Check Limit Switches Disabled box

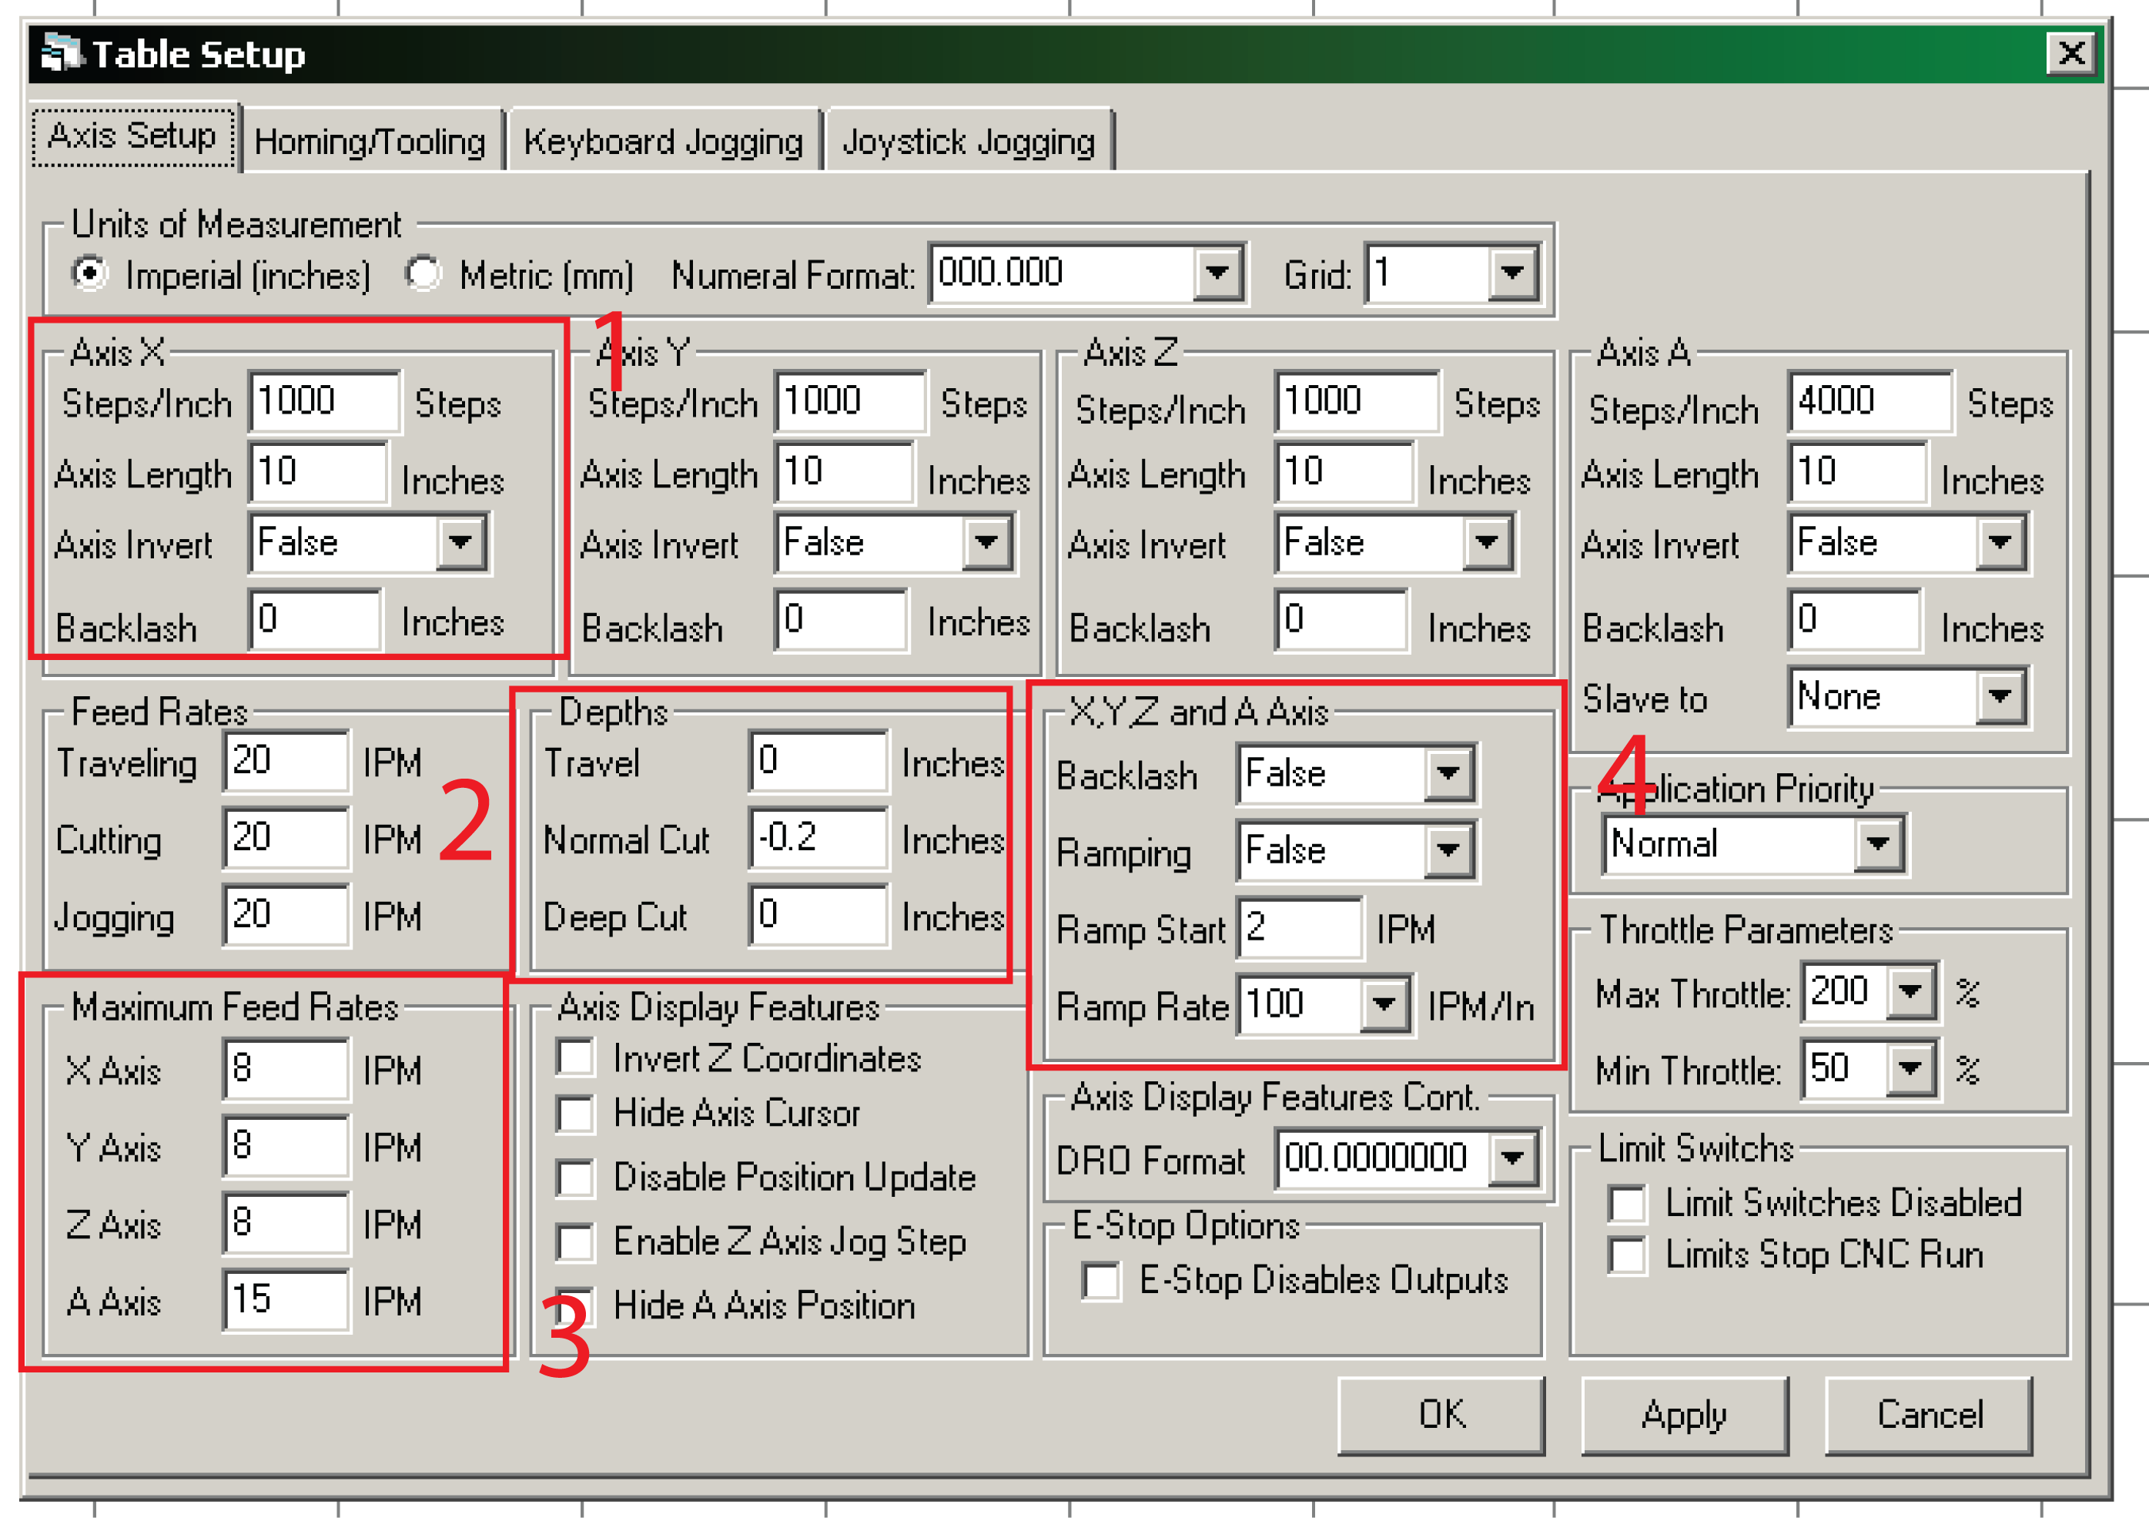pyautogui.click(x=1627, y=1203)
